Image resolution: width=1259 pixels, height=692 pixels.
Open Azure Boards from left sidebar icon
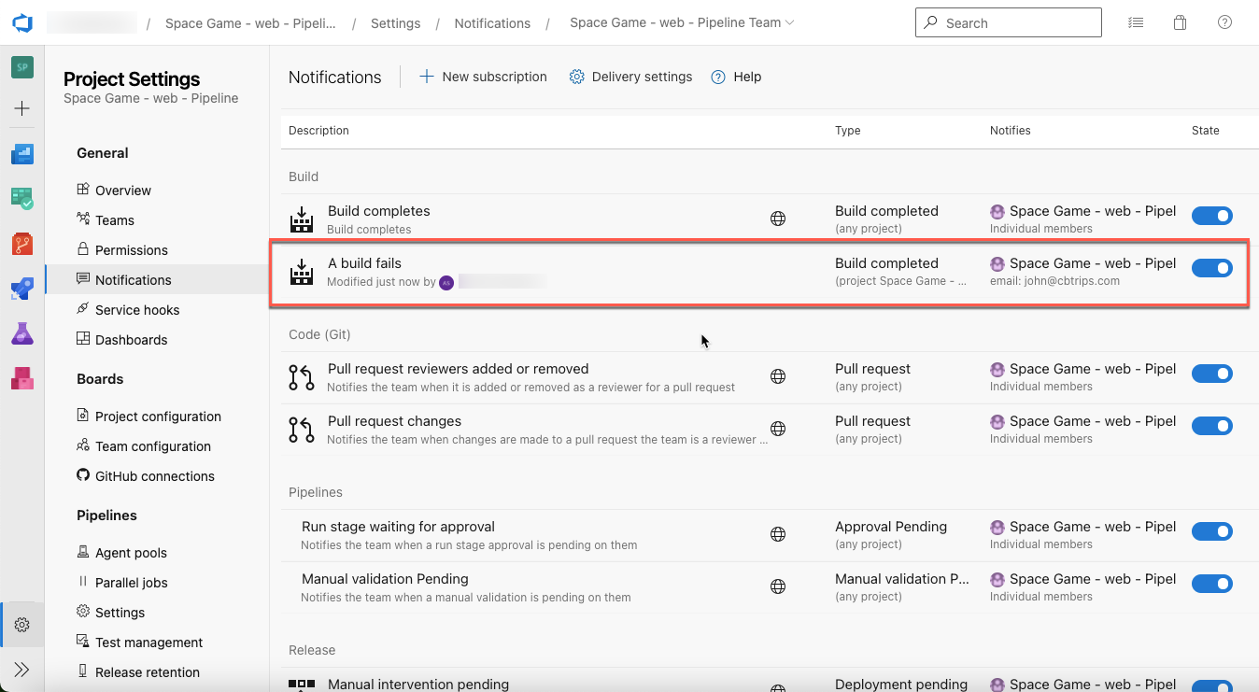22,198
